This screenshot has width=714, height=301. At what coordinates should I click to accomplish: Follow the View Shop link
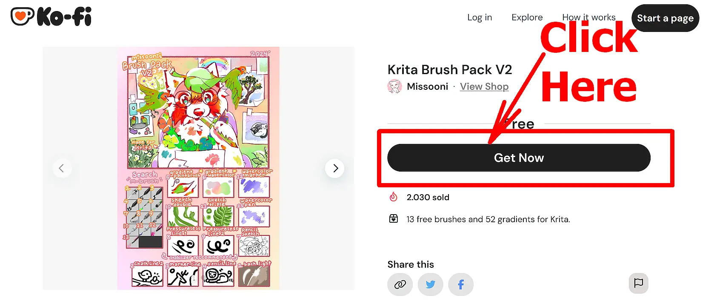coord(484,87)
